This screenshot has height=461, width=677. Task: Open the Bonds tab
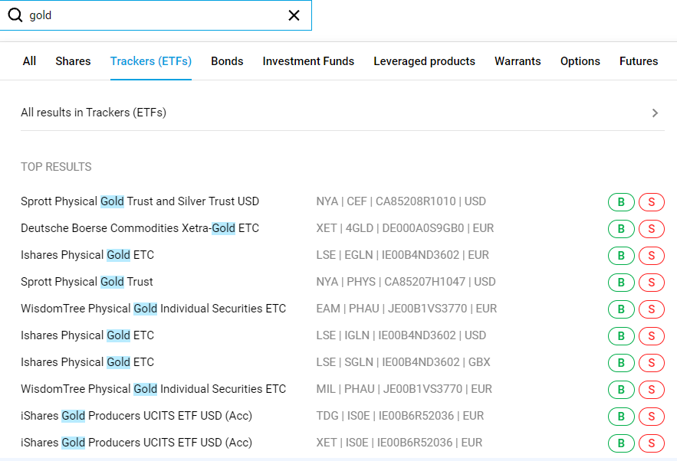coord(227,61)
